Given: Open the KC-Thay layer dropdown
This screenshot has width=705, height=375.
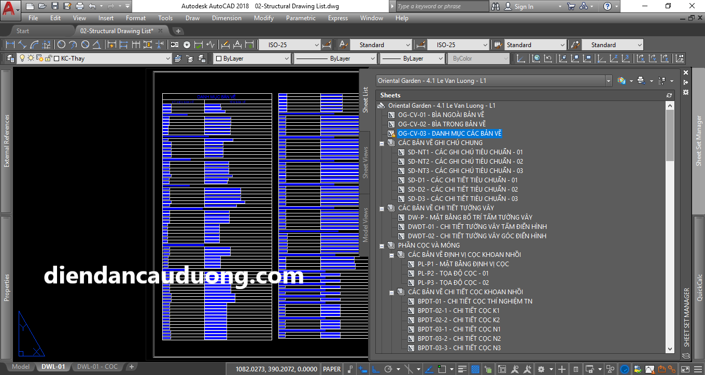Looking at the screenshot, I should (168, 59).
